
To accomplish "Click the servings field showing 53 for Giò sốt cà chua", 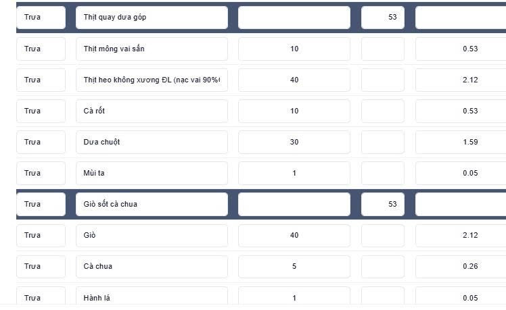I will pyautogui.click(x=383, y=205).
